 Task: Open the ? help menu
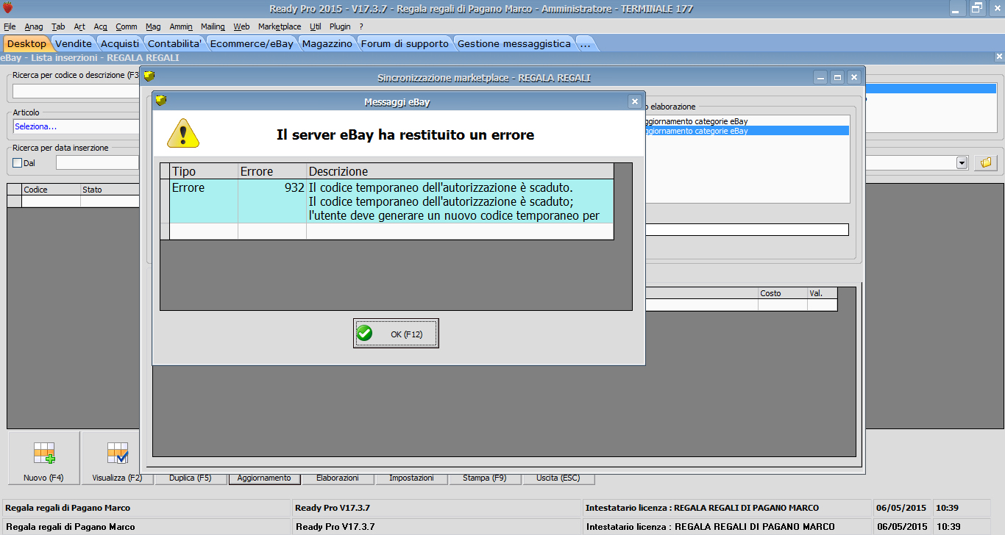click(x=361, y=26)
